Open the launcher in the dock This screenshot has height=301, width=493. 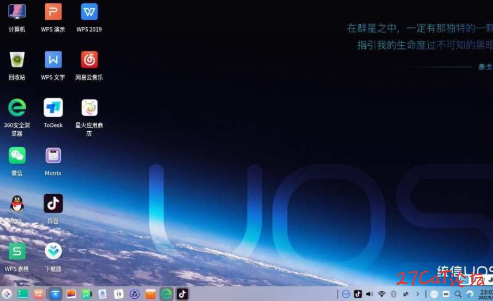[7, 294]
